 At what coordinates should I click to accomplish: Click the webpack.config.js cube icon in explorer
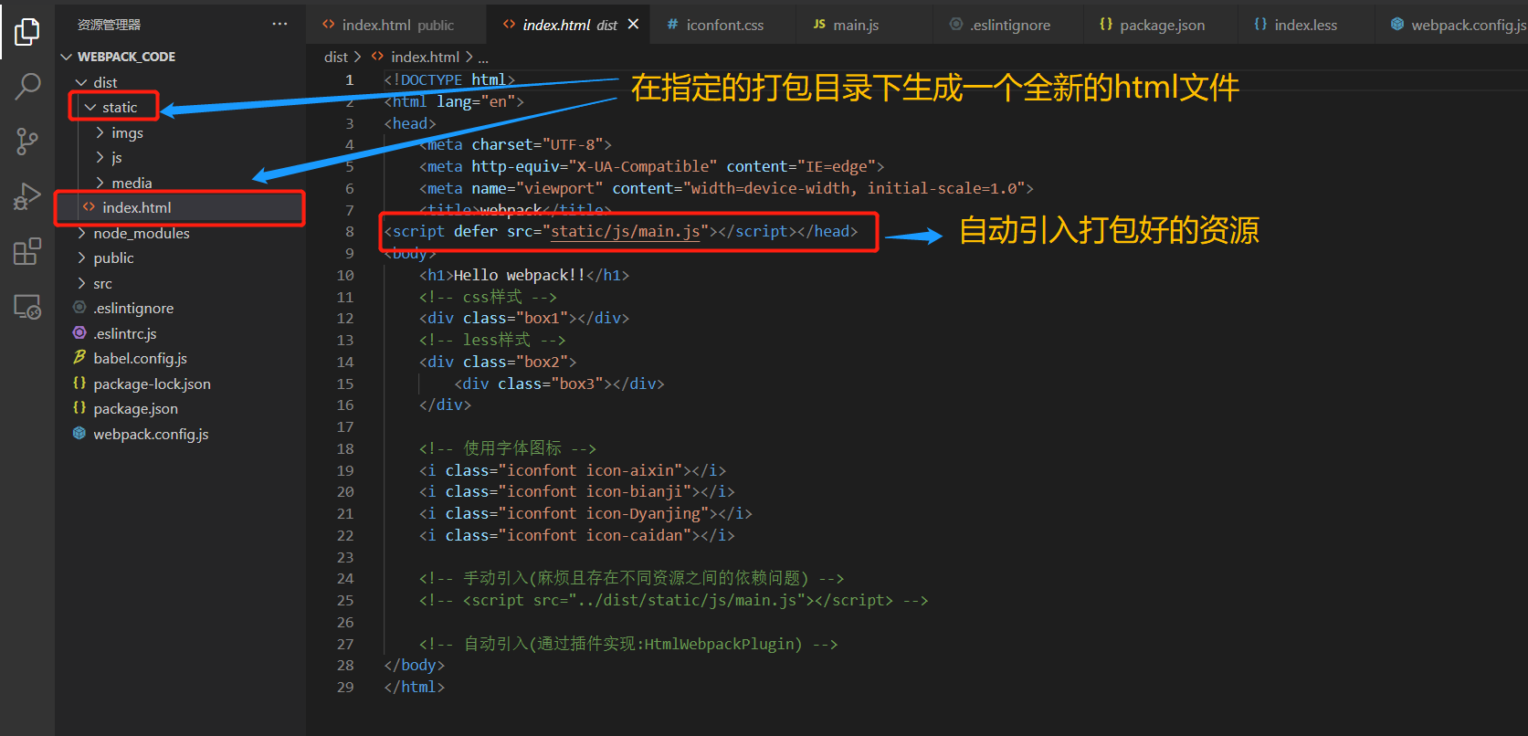pyautogui.click(x=79, y=434)
